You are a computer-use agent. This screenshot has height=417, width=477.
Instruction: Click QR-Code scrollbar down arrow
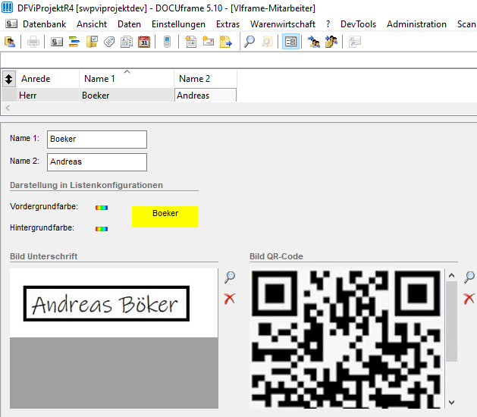coord(451,403)
